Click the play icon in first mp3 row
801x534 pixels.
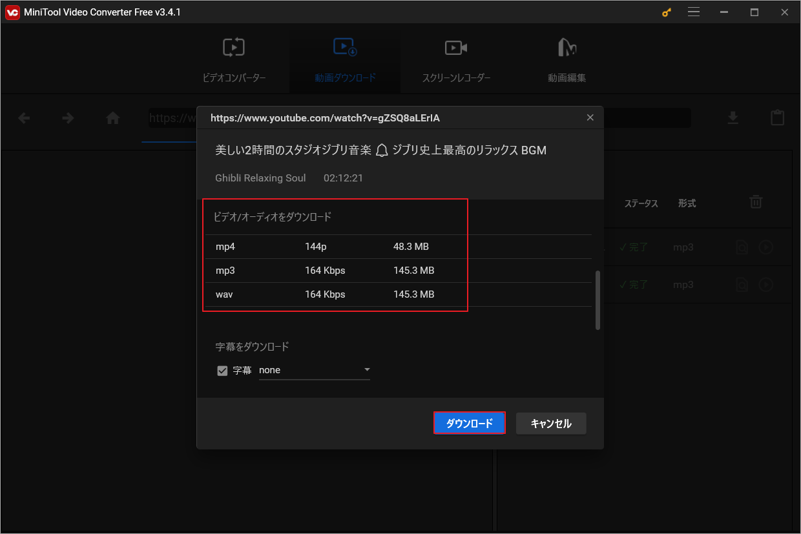766,247
